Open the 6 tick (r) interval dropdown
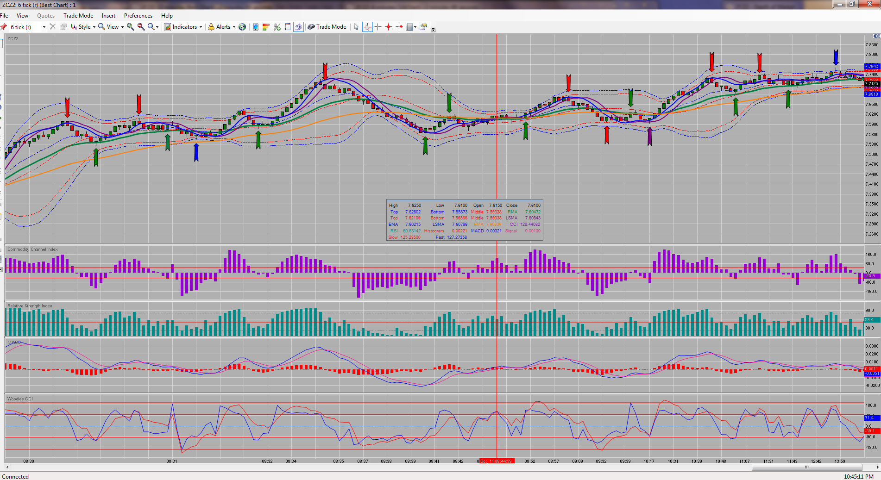The height and width of the screenshot is (480, 881). [44, 27]
